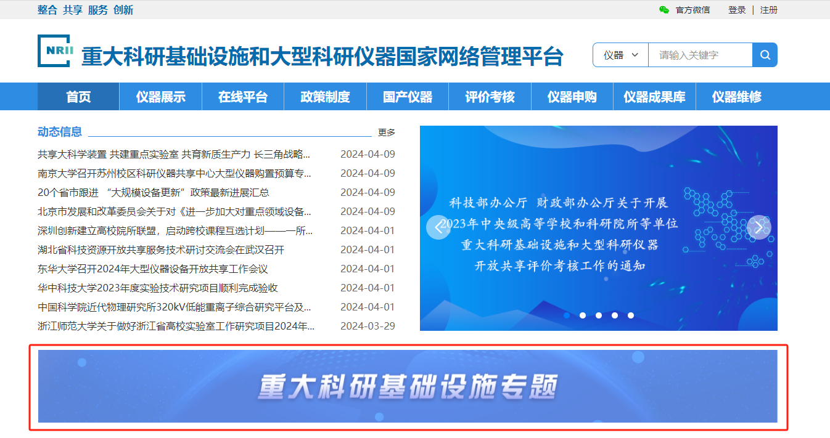Viewport: 830px width, 438px height.
Task: Open news 共享大科学装置 共建重点实验室
Action: [174, 154]
